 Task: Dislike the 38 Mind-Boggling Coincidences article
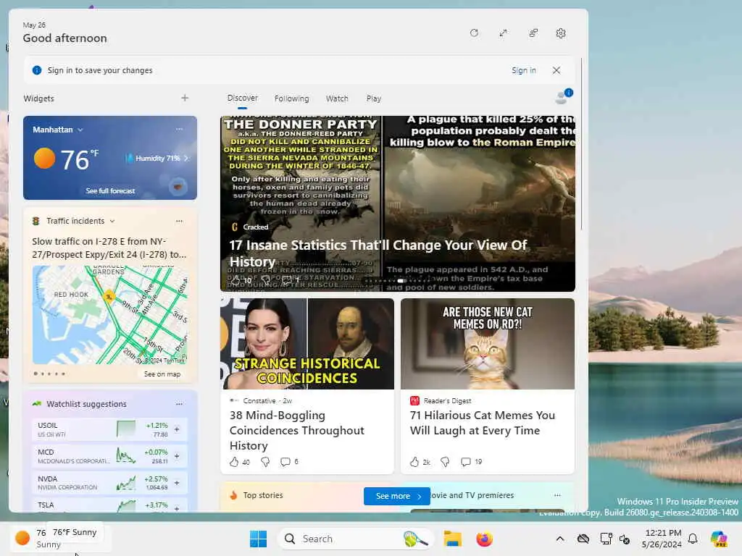[265, 462]
